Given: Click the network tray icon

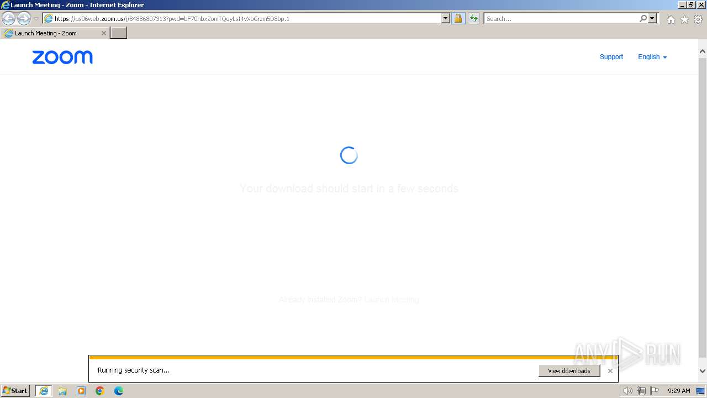Looking at the screenshot, I should click(x=641, y=391).
